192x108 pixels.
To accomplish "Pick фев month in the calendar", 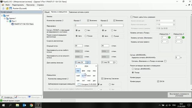I will (83, 71).
